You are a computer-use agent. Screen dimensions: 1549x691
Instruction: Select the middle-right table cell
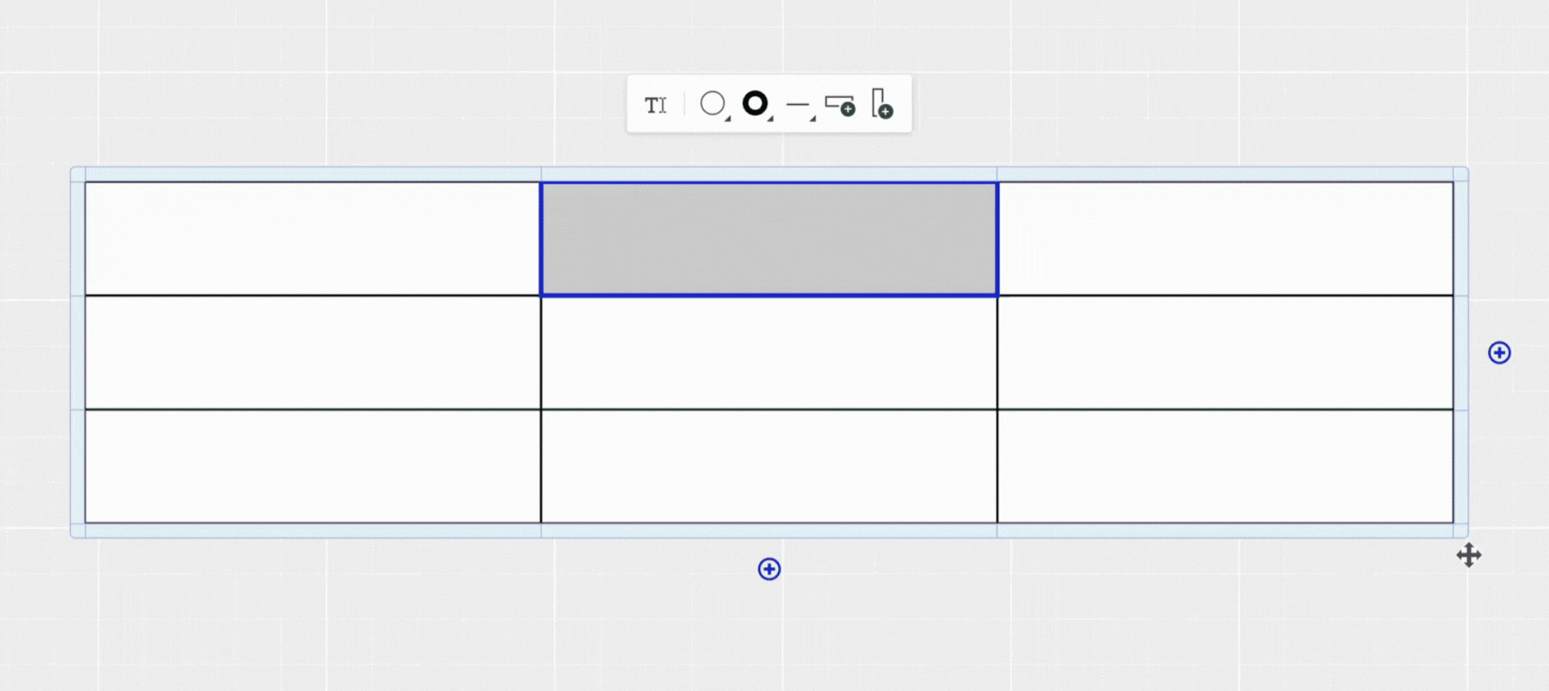point(1224,352)
